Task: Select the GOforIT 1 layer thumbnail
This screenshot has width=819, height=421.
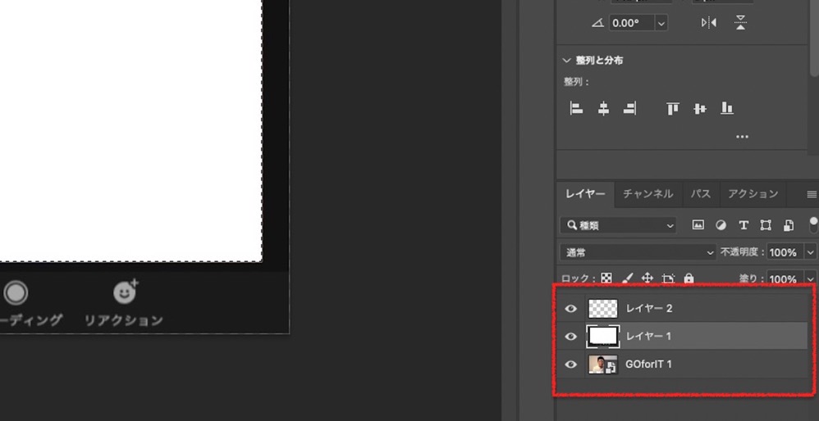Action: [602, 364]
